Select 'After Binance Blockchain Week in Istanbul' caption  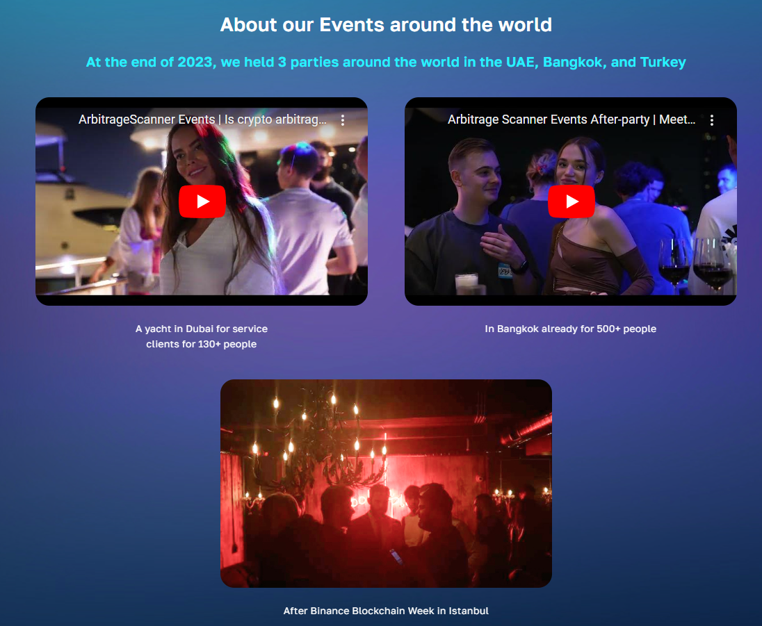point(386,611)
